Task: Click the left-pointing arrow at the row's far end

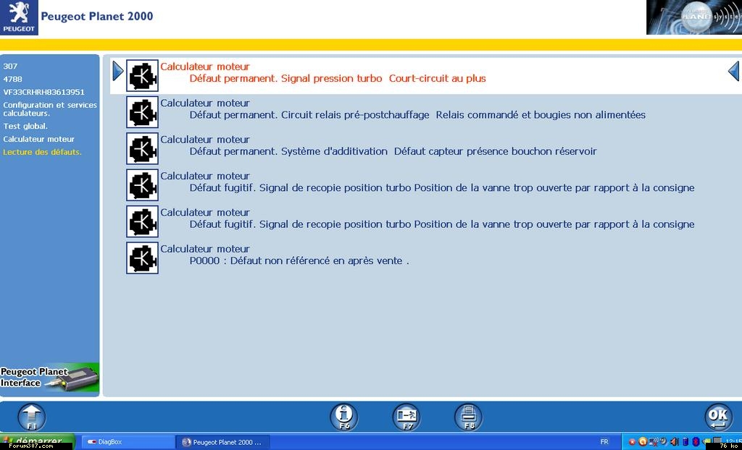Action: coord(733,72)
